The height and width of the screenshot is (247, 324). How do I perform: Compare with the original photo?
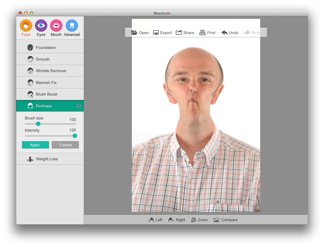[x=225, y=220]
